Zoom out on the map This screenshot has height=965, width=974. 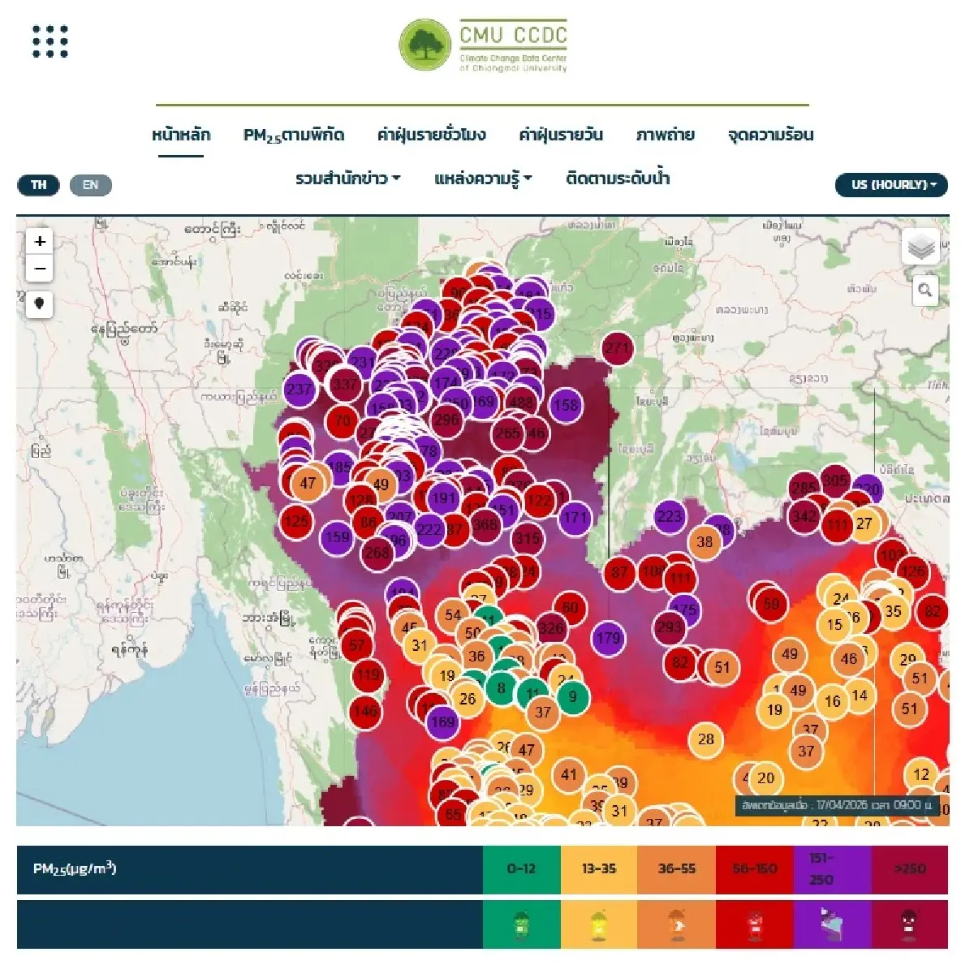coord(40,268)
